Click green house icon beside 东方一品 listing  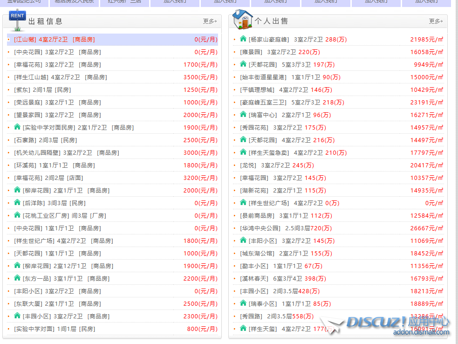tap(17, 278)
